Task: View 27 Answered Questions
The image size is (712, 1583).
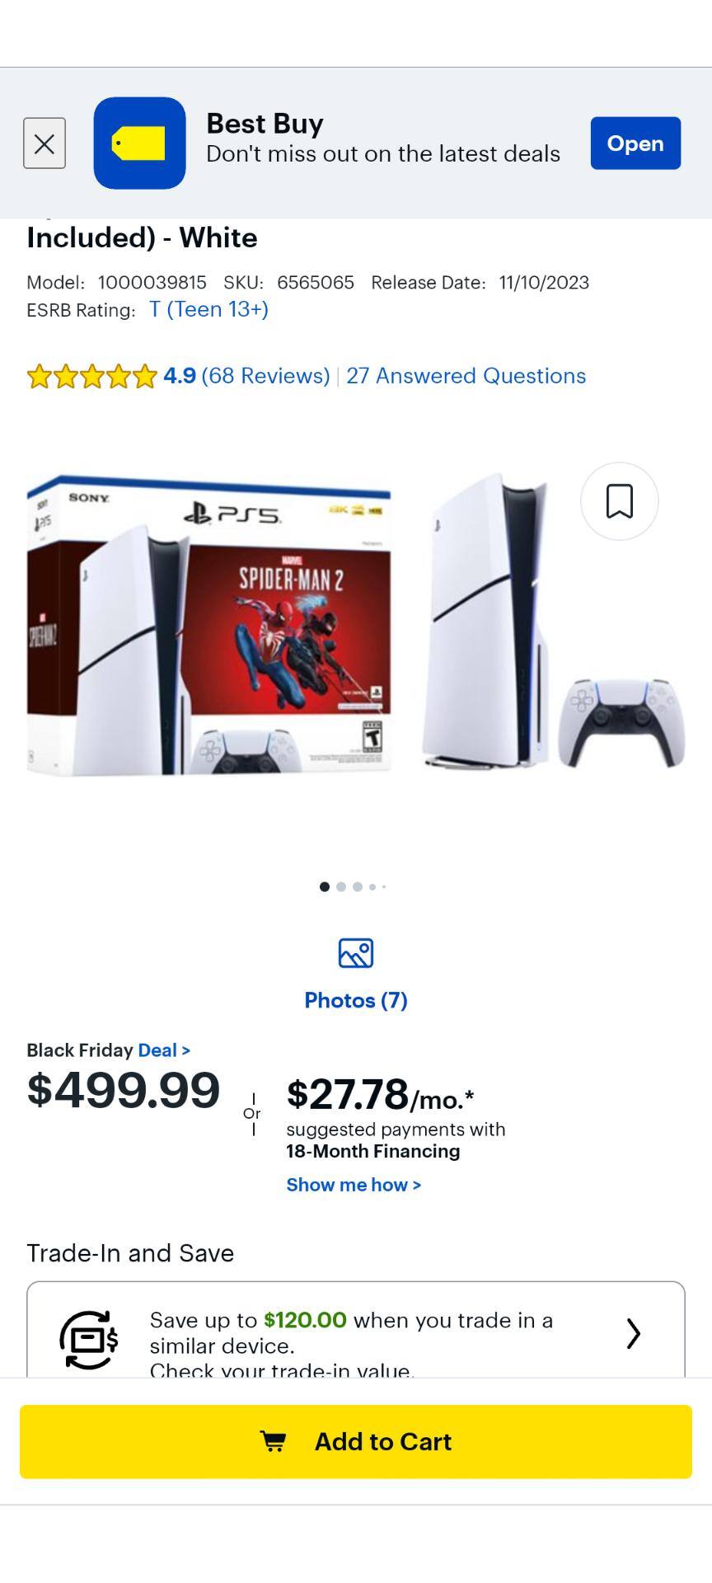Action: click(x=466, y=376)
